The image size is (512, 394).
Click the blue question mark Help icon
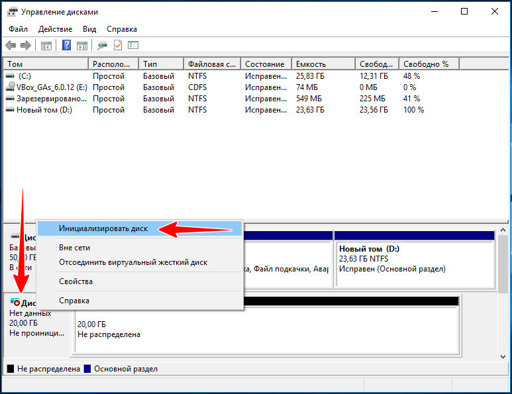67,46
